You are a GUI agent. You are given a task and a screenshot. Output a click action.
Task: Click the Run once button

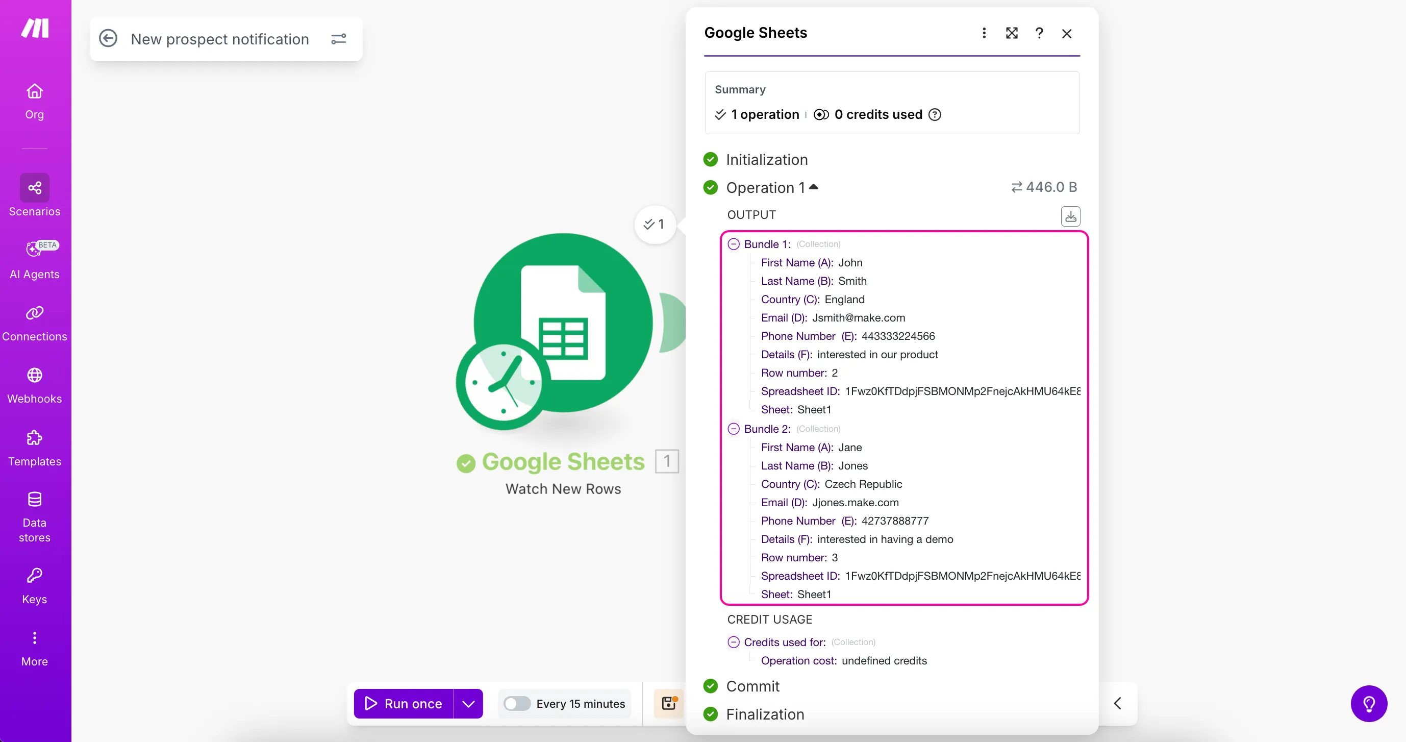[x=404, y=704]
